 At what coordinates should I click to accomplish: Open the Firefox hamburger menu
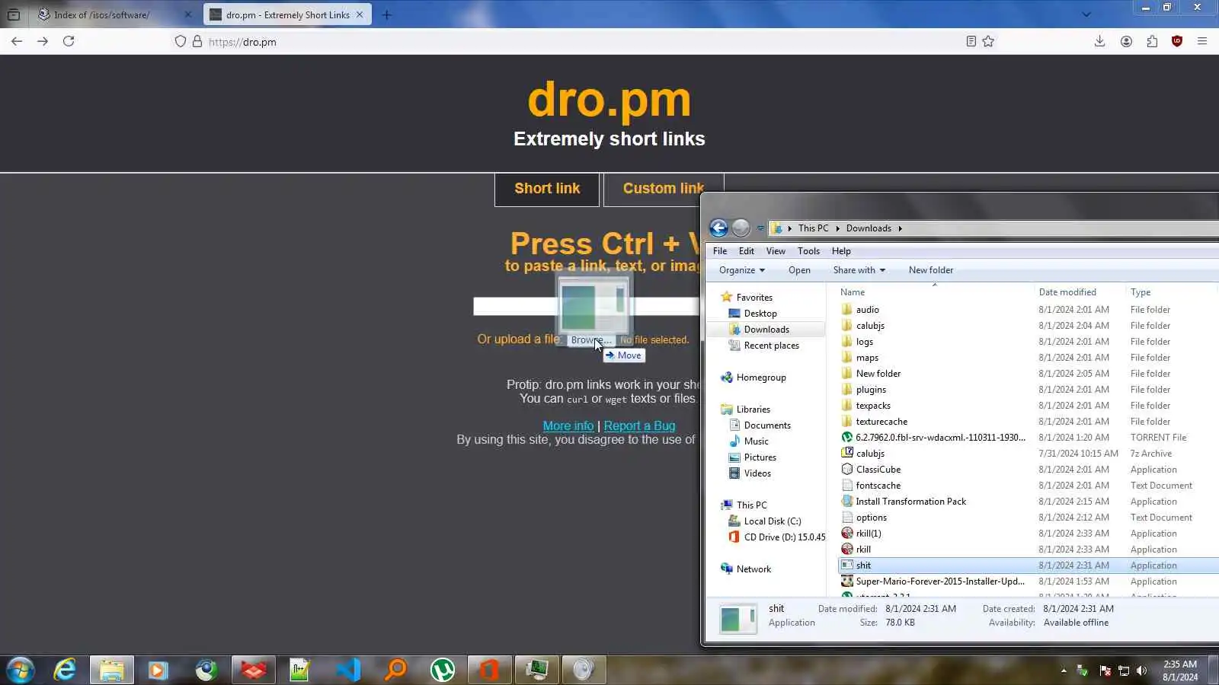tap(1202, 41)
